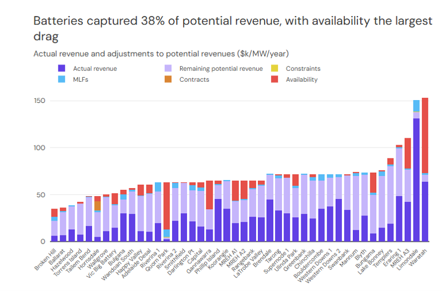Image resolution: width=442 pixels, height=291 pixels.
Task: Click the Western Downs 2 x-axis label
Action: pos(323,266)
